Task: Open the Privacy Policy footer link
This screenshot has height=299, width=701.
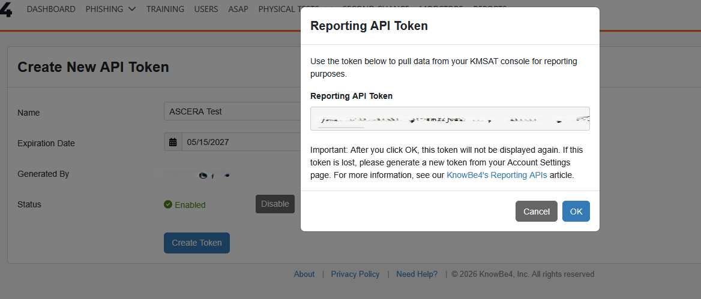Action: [355, 274]
